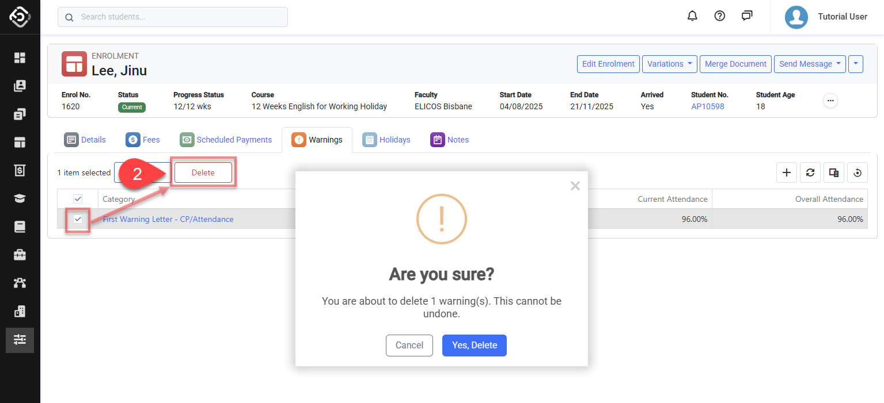Open the chat messages icon in header

coord(747,16)
